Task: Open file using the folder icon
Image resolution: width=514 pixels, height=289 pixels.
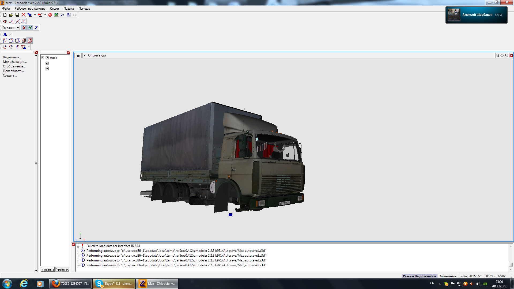Action: (x=11, y=15)
